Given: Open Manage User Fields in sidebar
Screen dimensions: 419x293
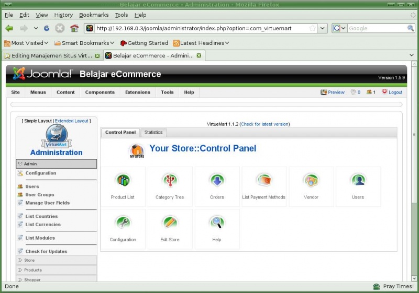Looking at the screenshot, I should tap(48, 203).
